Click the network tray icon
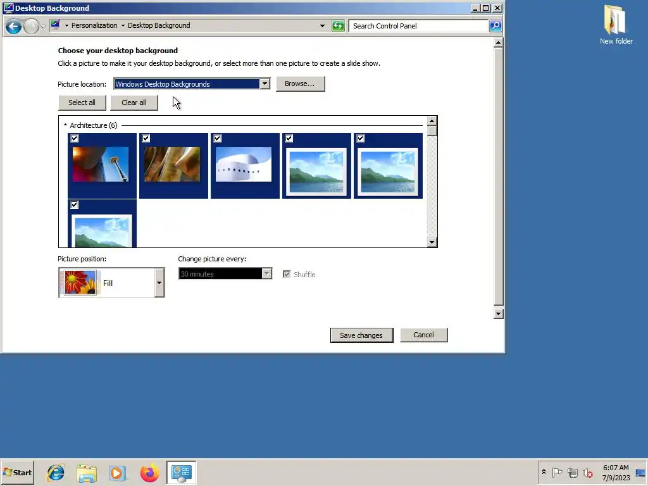The image size is (648, 486). click(572, 472)
